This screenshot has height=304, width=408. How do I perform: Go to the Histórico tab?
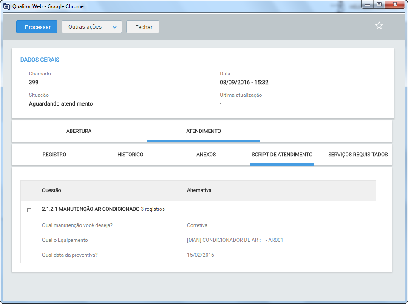pyautogui.click(x=130, y=155)
